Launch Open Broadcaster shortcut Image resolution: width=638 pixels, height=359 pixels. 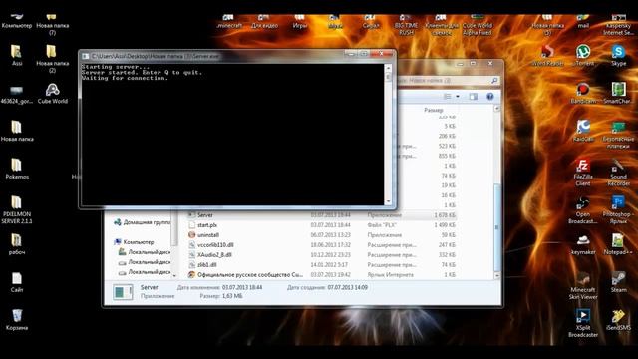(x=583, y=203)
